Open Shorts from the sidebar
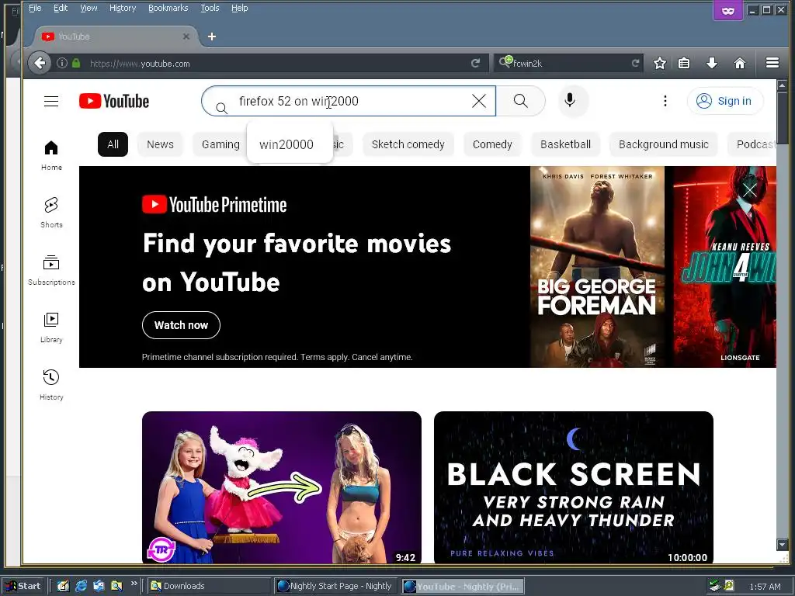795x596 pixels. point(51,213)
